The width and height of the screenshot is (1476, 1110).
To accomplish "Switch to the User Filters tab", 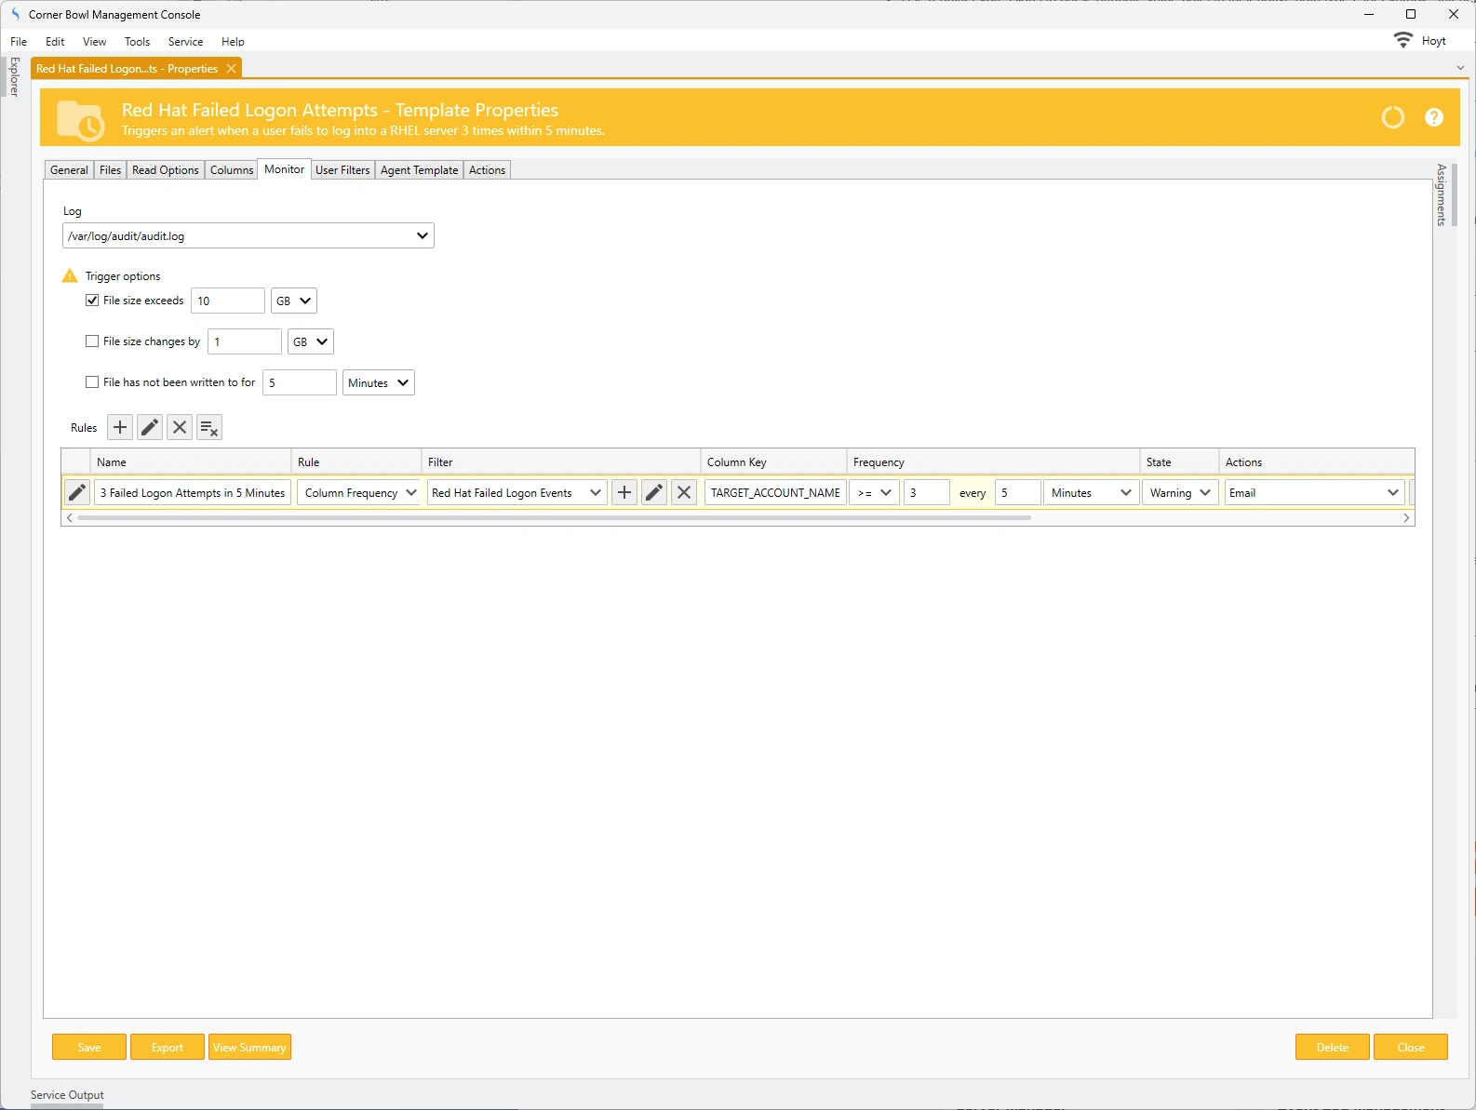I will point(342,170).
